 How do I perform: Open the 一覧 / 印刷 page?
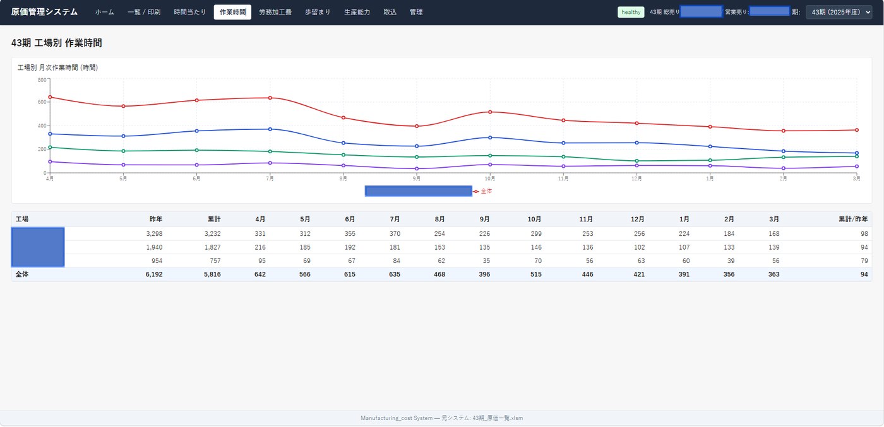[x=144, y=12]
